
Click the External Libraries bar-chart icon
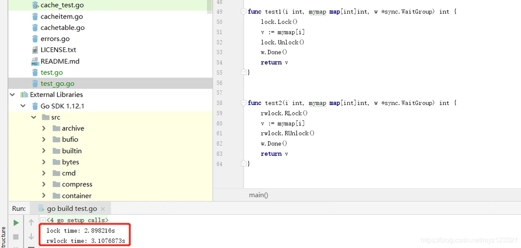[x=24, y=95]
